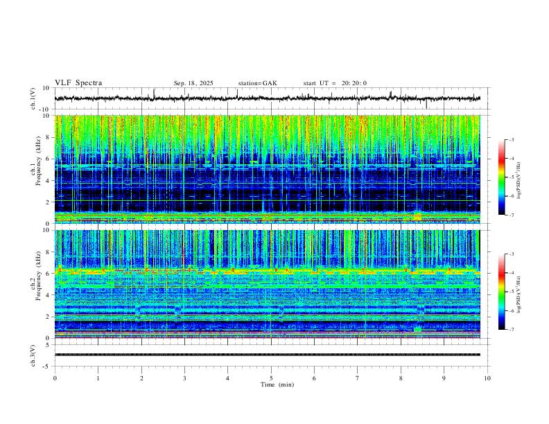The width and height of the screenshot is (549, 424).
Task: Select the date text "Sep. 18, 2025"
Action: click(193, 83)
